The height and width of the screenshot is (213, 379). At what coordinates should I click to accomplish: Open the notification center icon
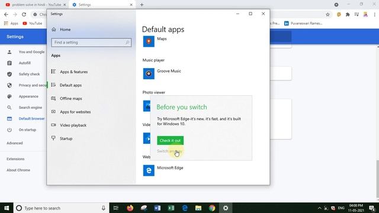click(x=372, y=208)
